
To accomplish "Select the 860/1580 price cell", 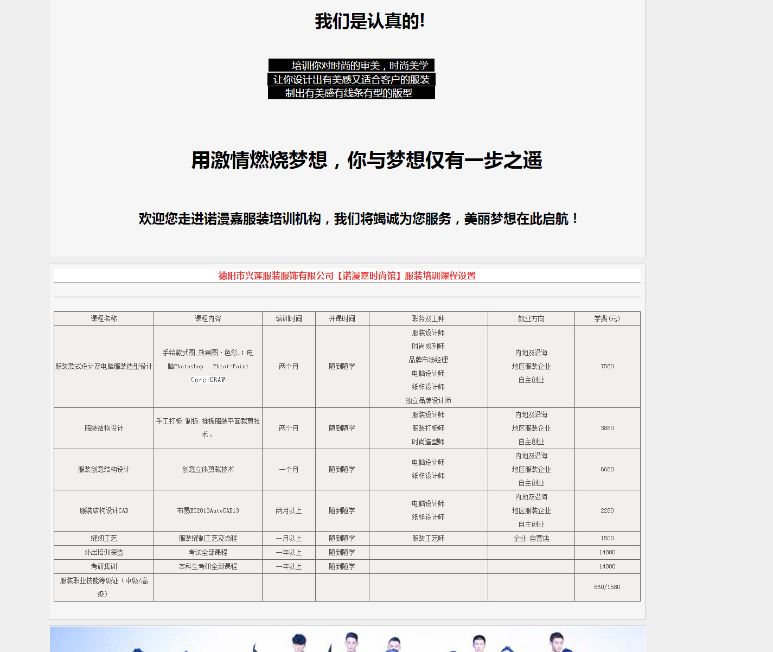I will pos(607,587).
